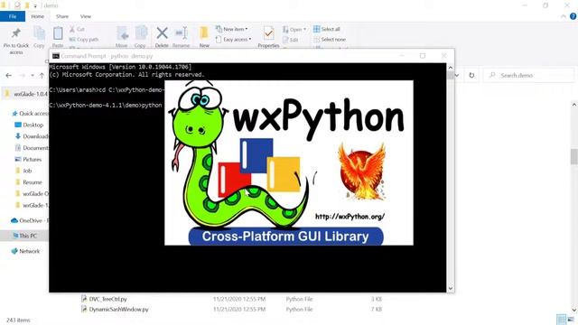
Task: Switch to the Share ribbon tab
Action: point(62,16)
